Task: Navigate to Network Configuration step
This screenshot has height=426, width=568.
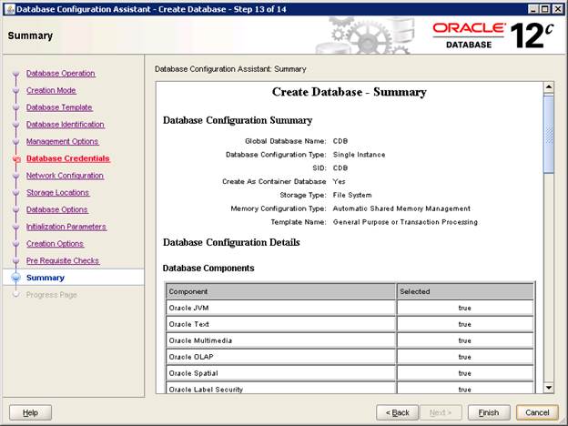Action: pos(65,176)
